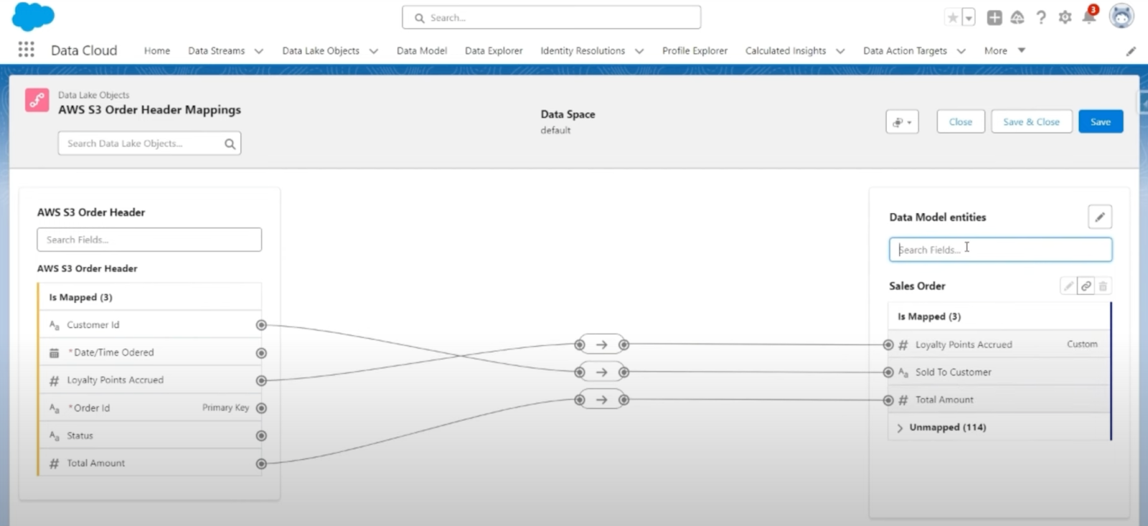
Task: Click the favorites star icon
Action: 953,18
